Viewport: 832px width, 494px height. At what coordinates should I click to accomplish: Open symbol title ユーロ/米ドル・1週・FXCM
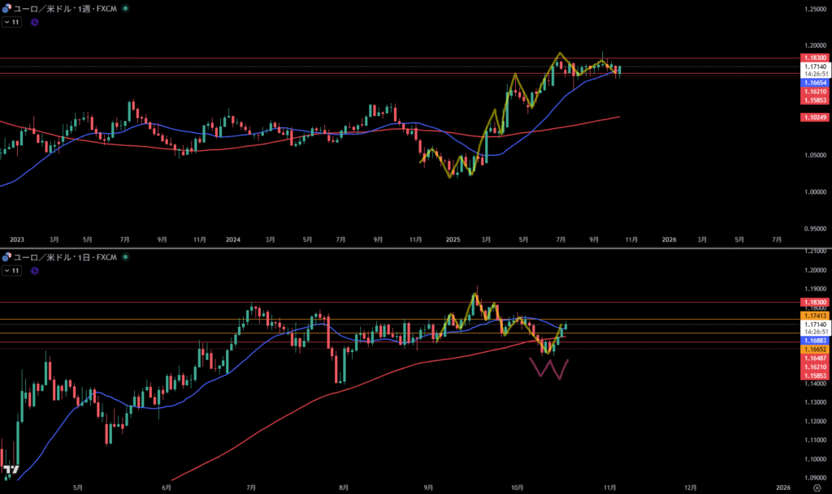click(65, 9)
